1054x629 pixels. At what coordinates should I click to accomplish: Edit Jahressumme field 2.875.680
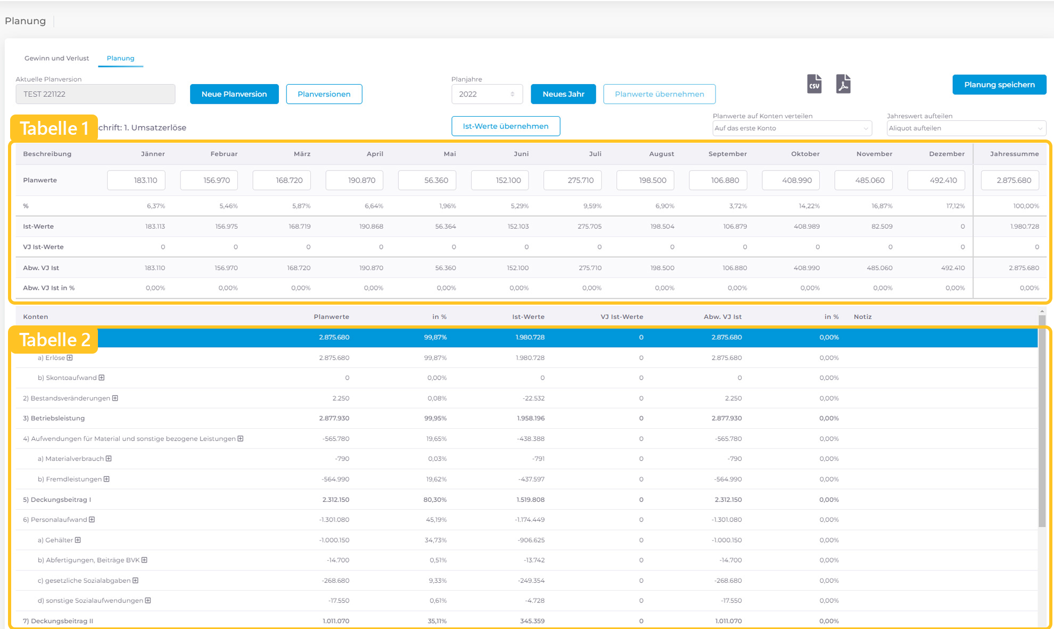pos(1010,180)
